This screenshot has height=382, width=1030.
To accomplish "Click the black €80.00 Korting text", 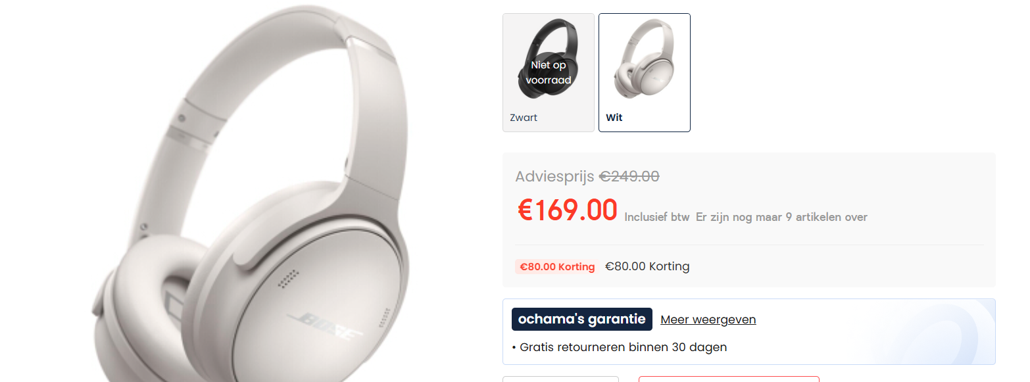I will pyautogui.click(x=647, y=266).
